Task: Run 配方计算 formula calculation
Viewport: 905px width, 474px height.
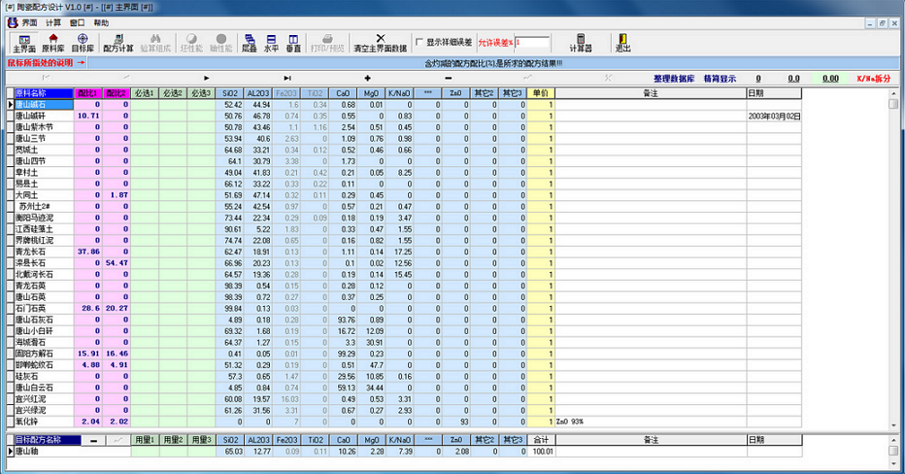Action: [118, 42]
